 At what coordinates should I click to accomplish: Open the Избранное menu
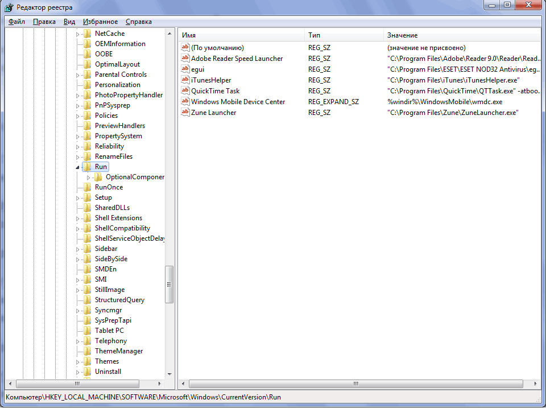click(x=100, y=22)
